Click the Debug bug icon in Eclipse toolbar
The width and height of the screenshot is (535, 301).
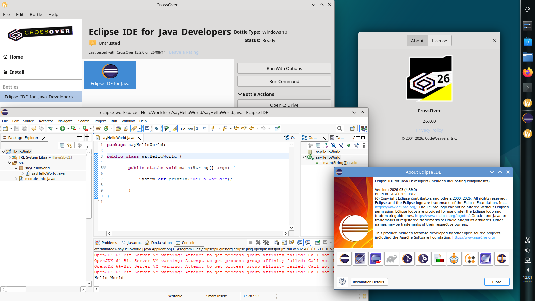pos(51,128)
